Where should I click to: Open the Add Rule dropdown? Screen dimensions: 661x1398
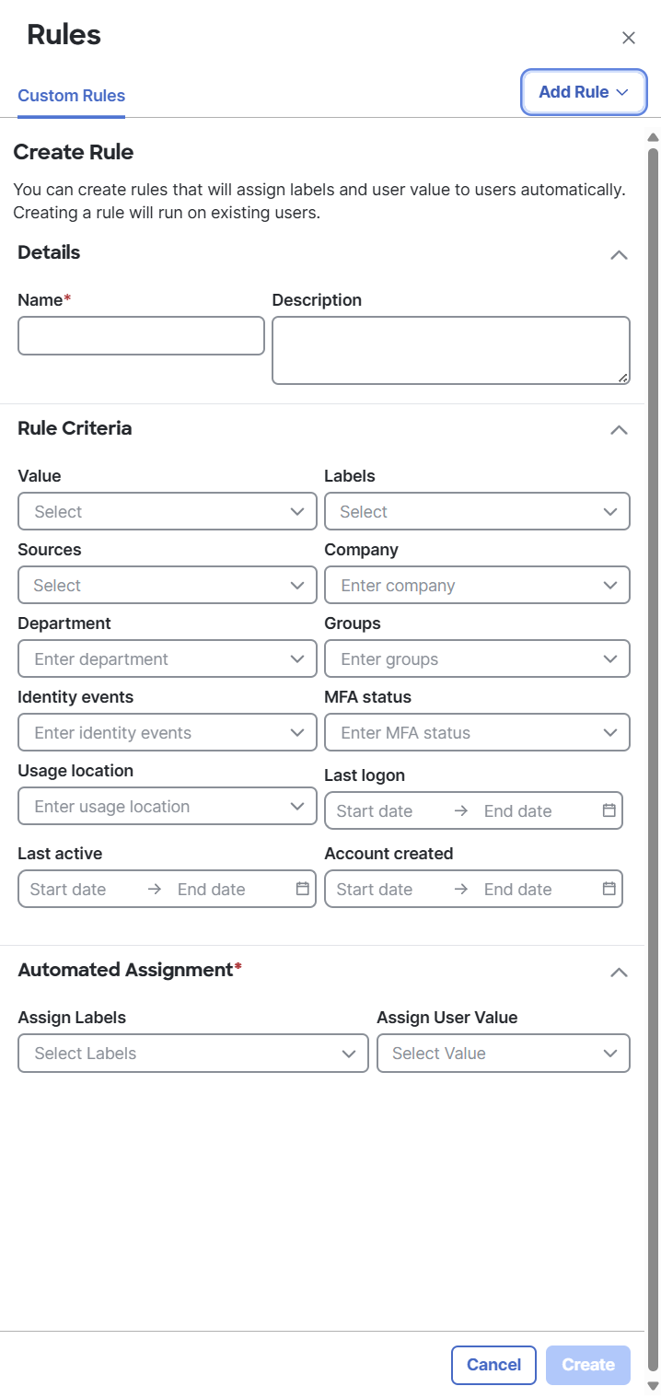584,92
